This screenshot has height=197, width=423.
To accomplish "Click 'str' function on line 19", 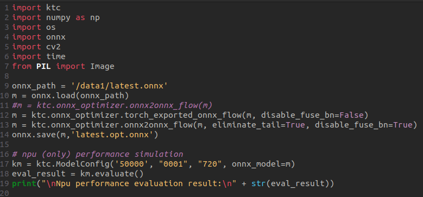I will tap(258, 183).
